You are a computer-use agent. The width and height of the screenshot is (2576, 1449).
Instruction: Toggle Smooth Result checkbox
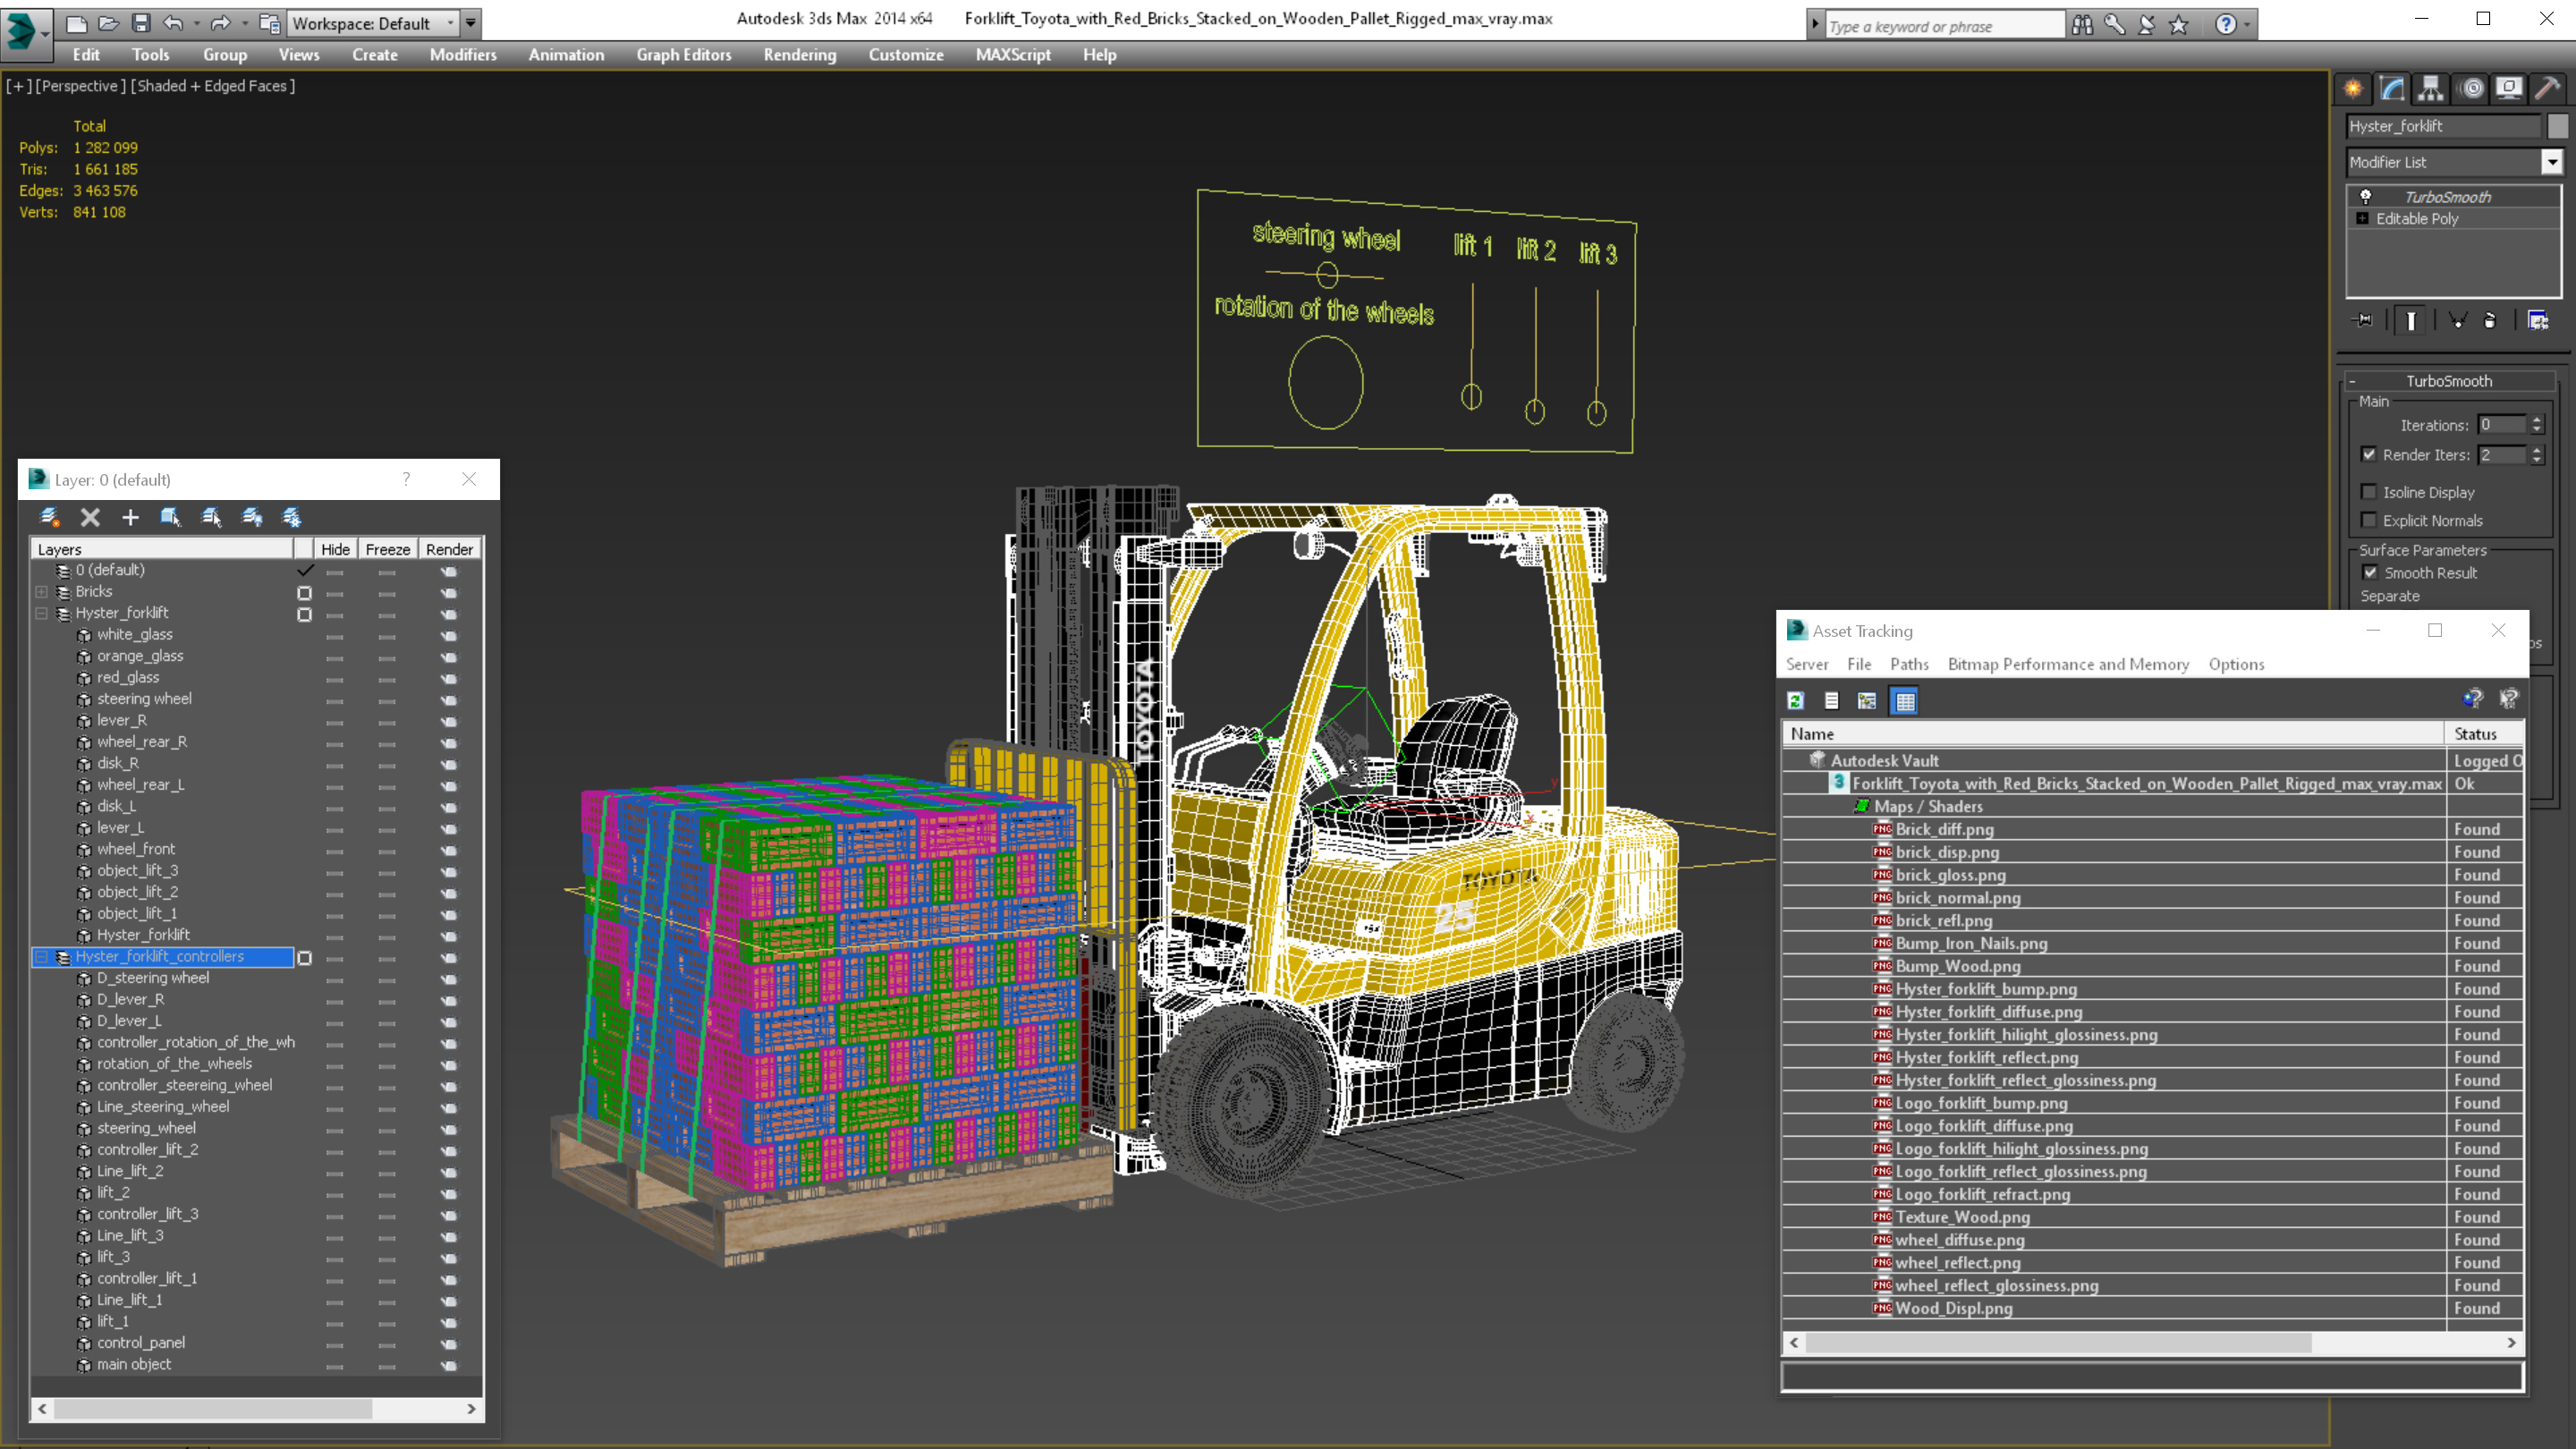click(2371, 573)
